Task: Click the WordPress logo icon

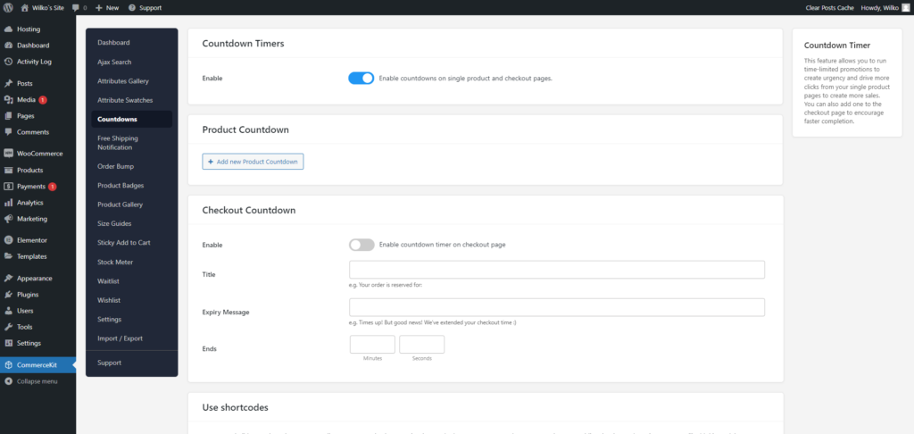Action: pos(8,7)
